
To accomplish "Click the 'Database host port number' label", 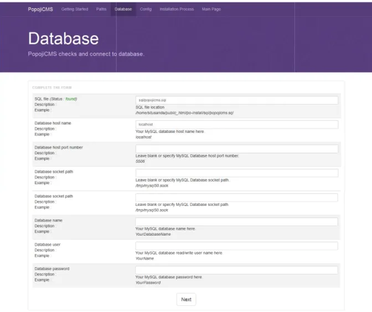I will click(59, 148).
